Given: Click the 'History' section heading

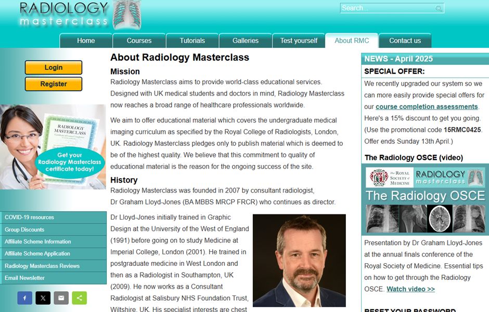Looking at the screenshot, I should [x=124, y=180].
